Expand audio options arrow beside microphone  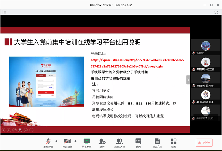[56, 140]
